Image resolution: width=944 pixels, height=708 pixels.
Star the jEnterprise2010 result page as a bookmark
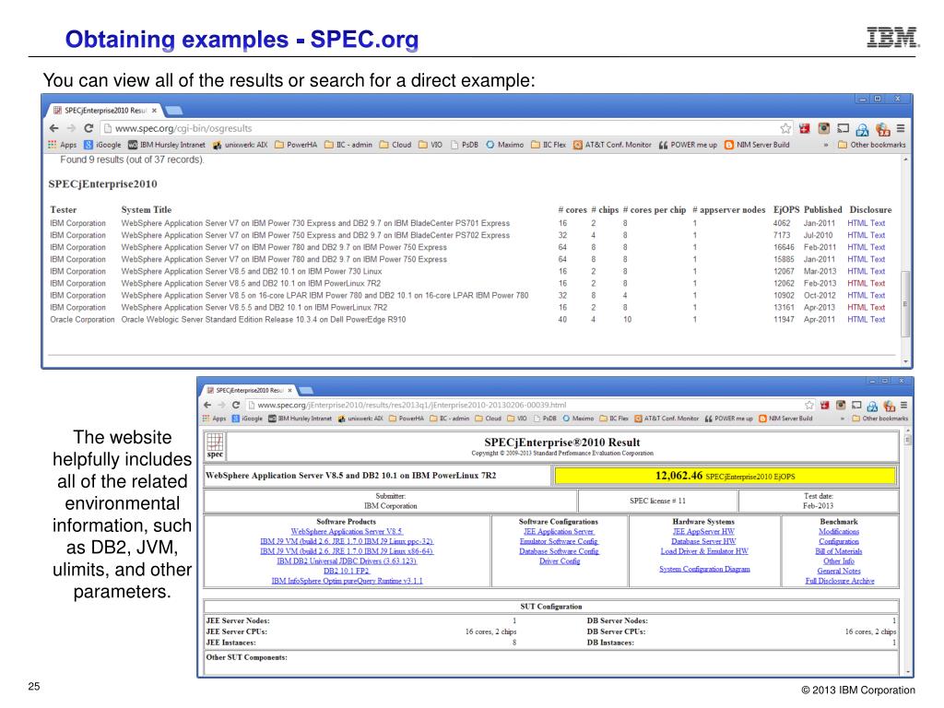809,406
